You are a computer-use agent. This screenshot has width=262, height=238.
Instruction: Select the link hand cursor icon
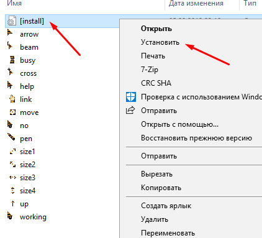(x=12, y=99)
